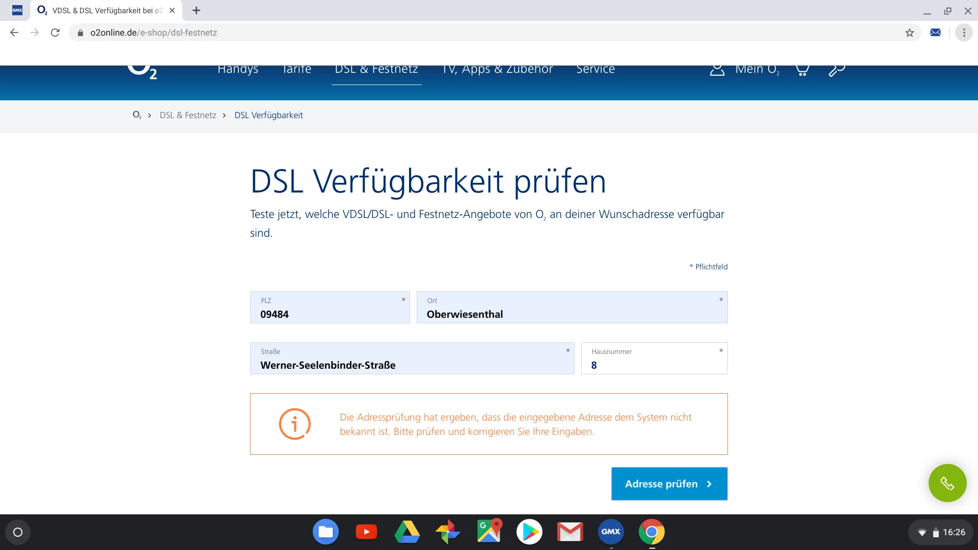Image resolution: width=978 pixels, height=550 pixels.
Task: Open the TV, Apps & Zubehör menu
Action: [497, 69]
